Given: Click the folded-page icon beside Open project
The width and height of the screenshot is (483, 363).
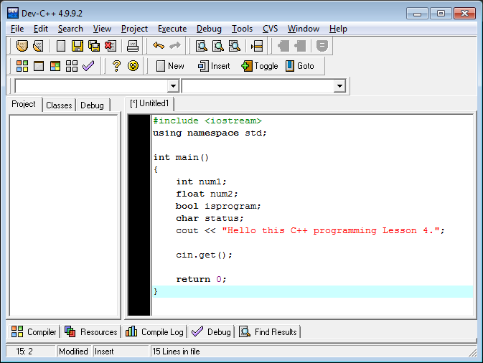Looking at the screenshot, I should 38,46.
